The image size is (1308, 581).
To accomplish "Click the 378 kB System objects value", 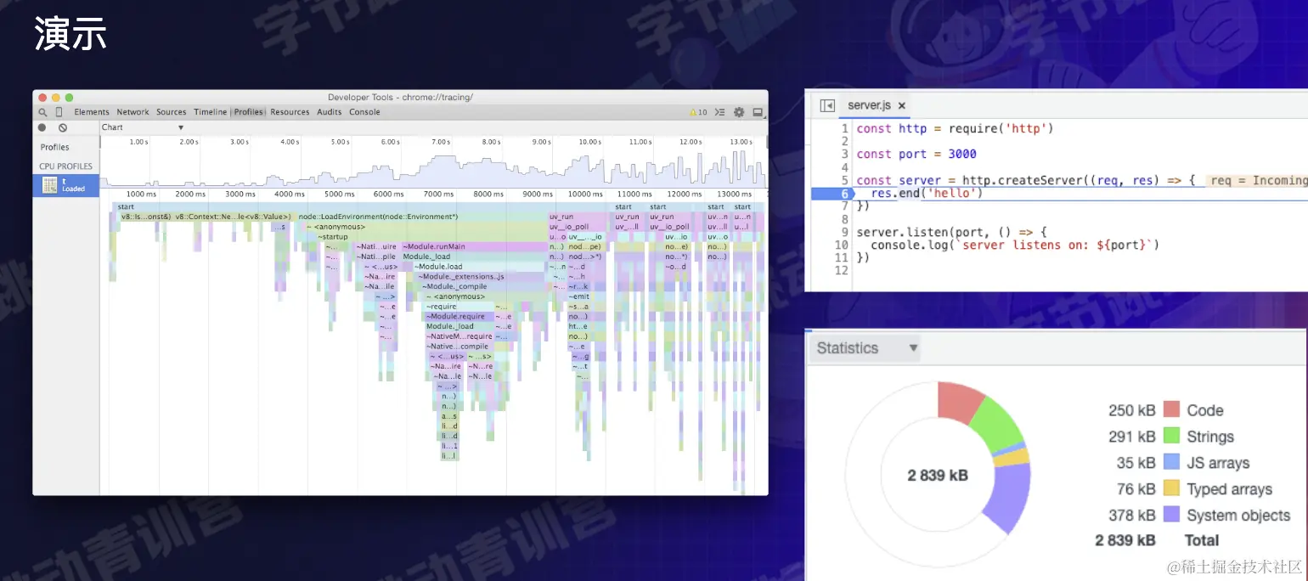I will tap(1131, 515).
